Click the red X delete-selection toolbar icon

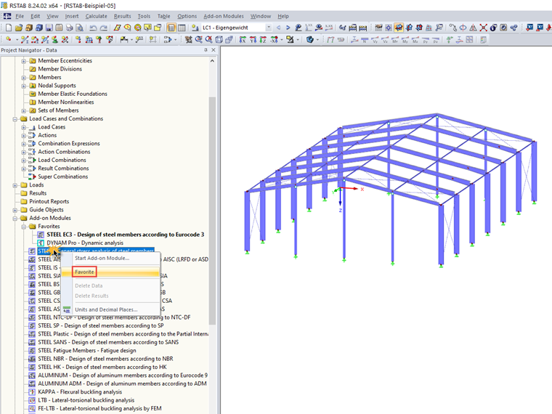(x=483, y=28)
